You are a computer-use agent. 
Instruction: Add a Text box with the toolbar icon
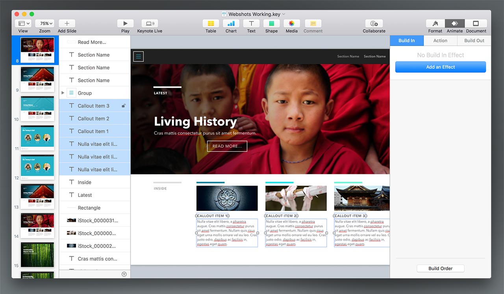pyautogui.click(x=251, y=24)
